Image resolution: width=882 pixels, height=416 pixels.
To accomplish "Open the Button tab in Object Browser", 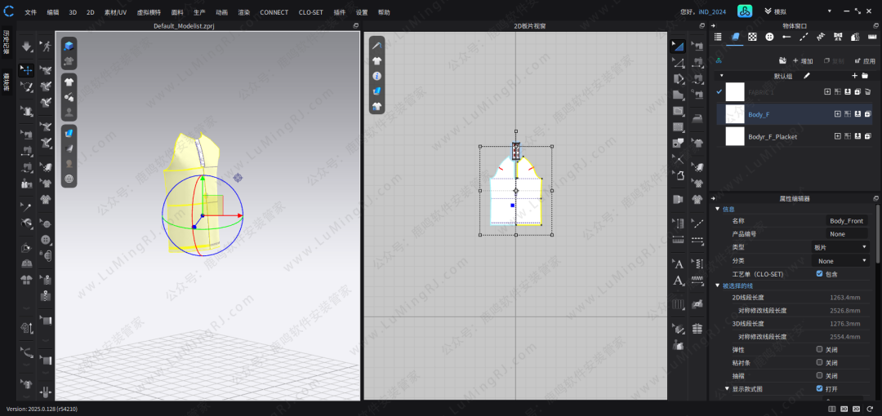I will (x=769, y=37).
